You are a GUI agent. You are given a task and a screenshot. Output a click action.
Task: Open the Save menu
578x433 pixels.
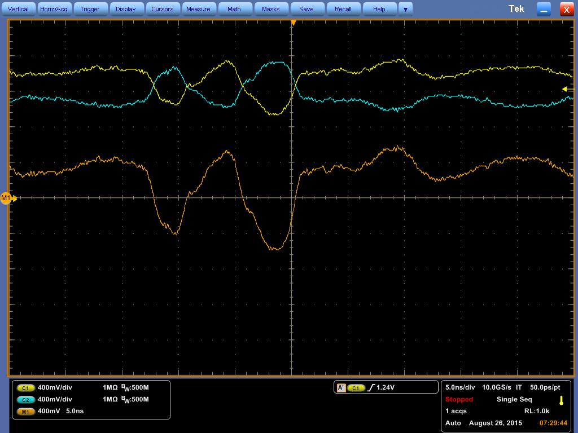pyautogui.click(x=306, y=9)
